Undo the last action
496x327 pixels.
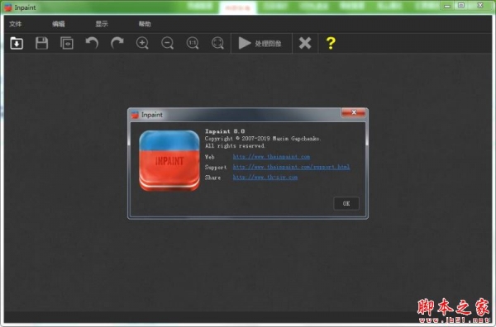(92, 43)
